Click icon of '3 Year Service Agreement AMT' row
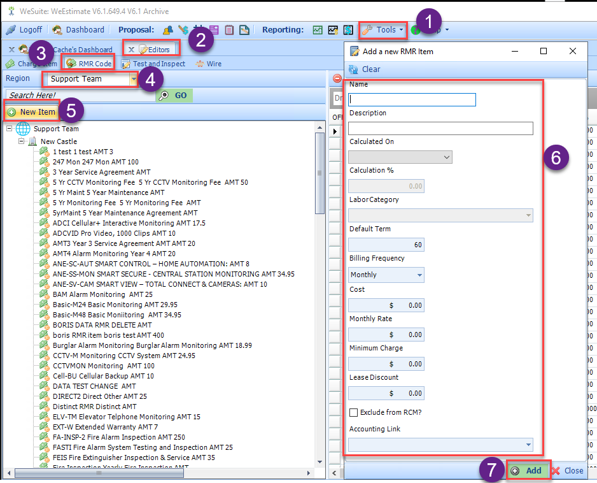597x483 pixels. 45,172
